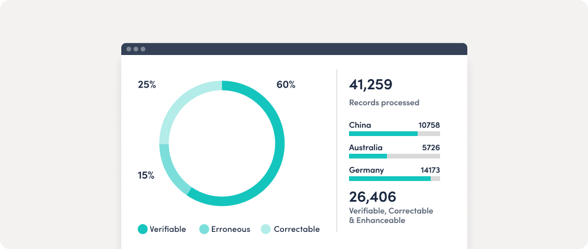Click the third window control dot
The image size is (588, 249).
[x=143, y=49]
